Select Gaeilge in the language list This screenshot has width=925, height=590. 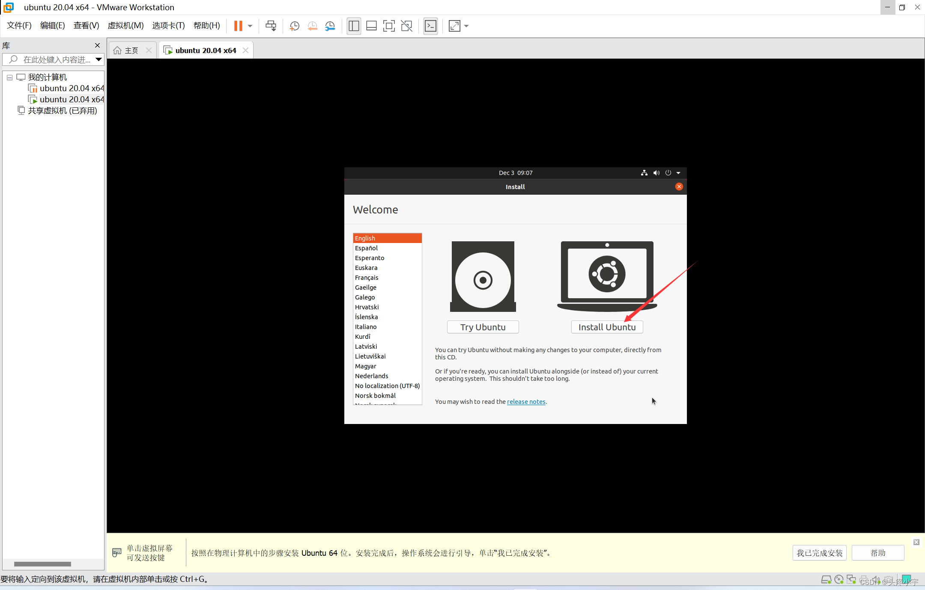tap(388, 288)
